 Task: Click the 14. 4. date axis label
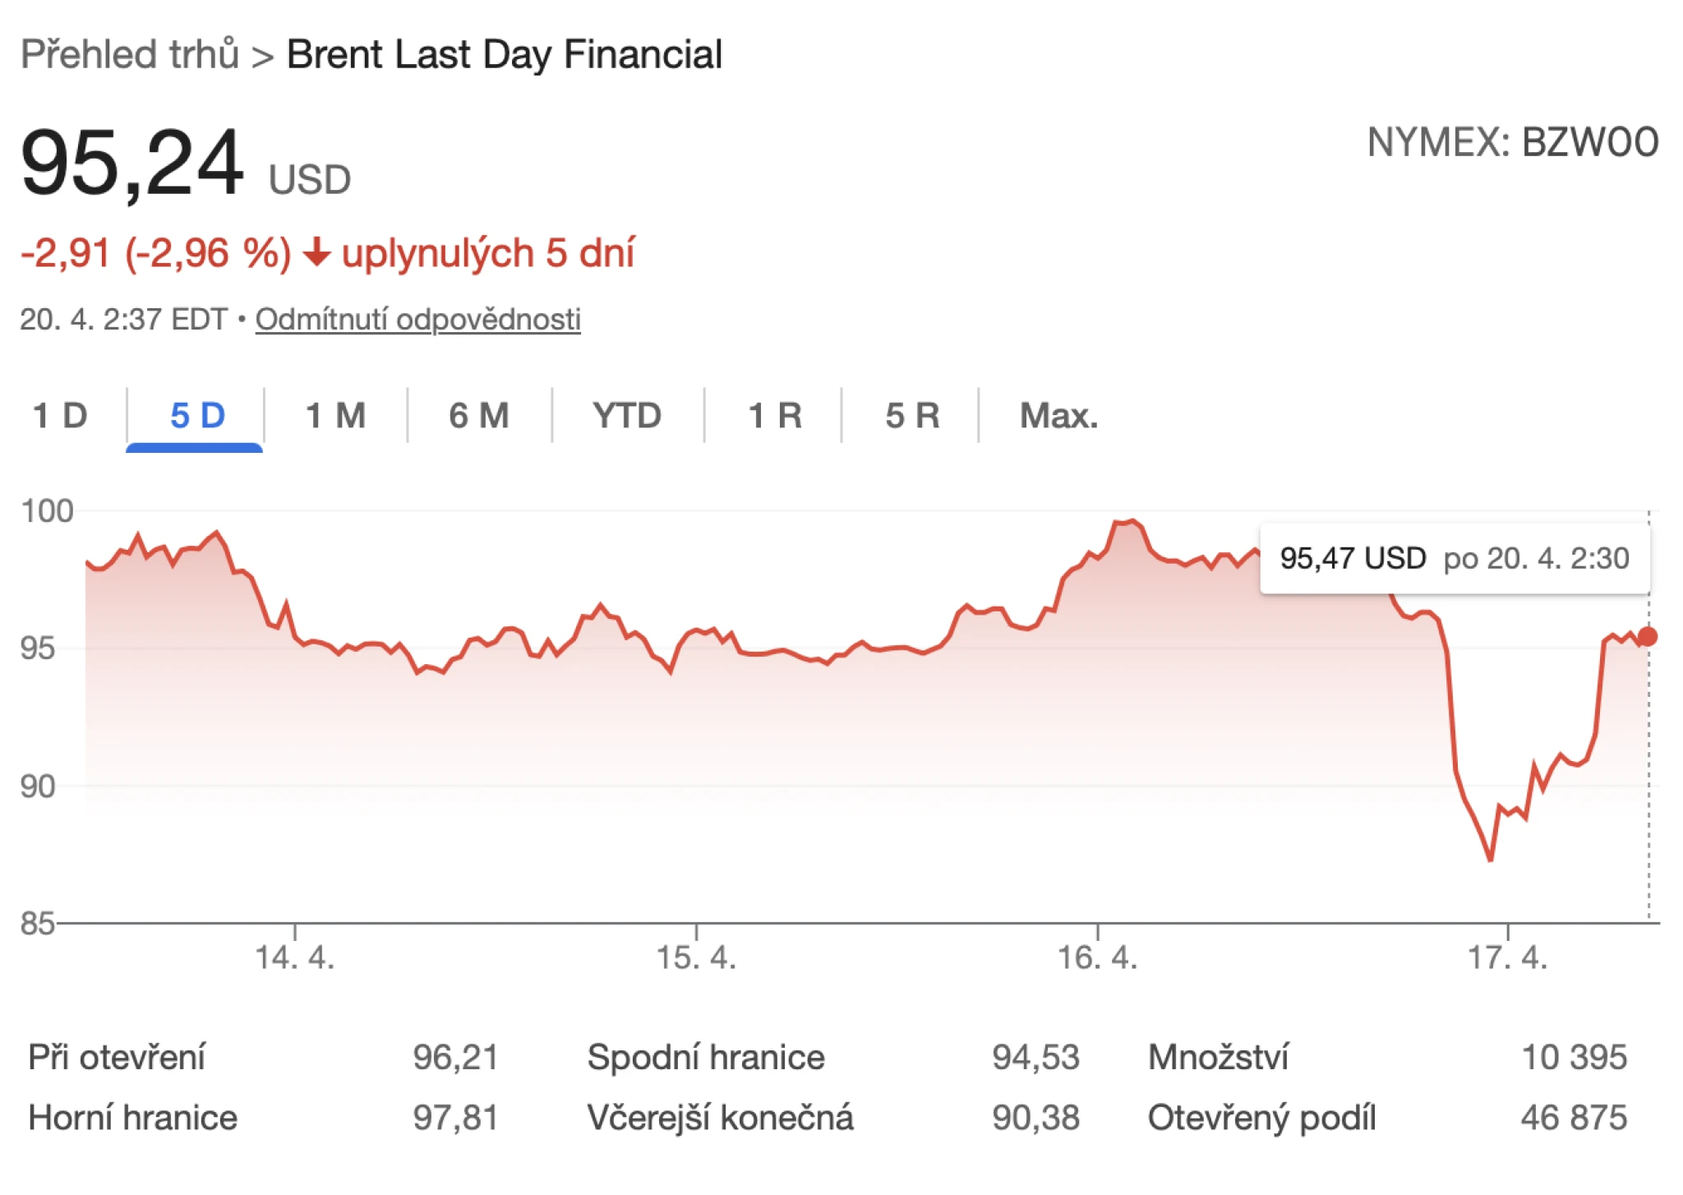click(295, 957)
